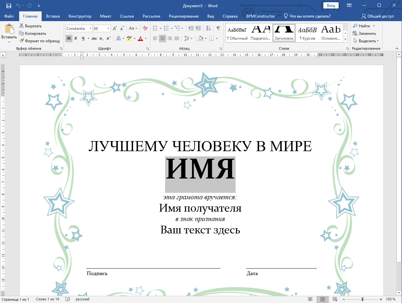Click the Вход sign-in button
The width and height of the screenshot is (402, 303).
pos(331,6)
